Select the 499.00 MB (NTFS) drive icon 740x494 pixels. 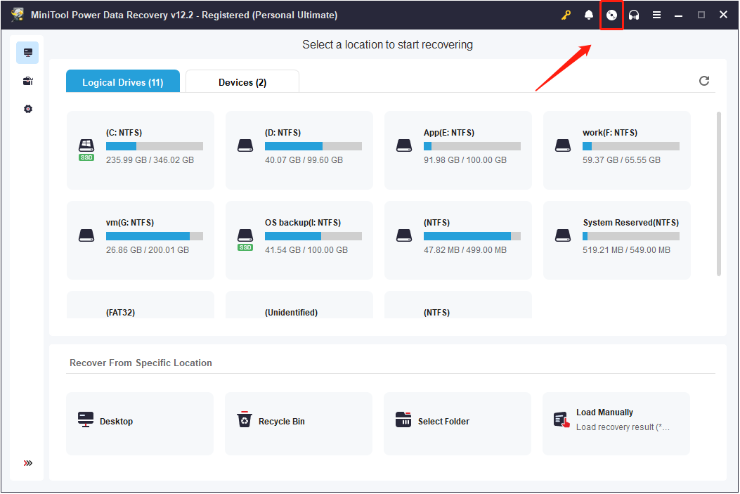click(x=404, y=235)
